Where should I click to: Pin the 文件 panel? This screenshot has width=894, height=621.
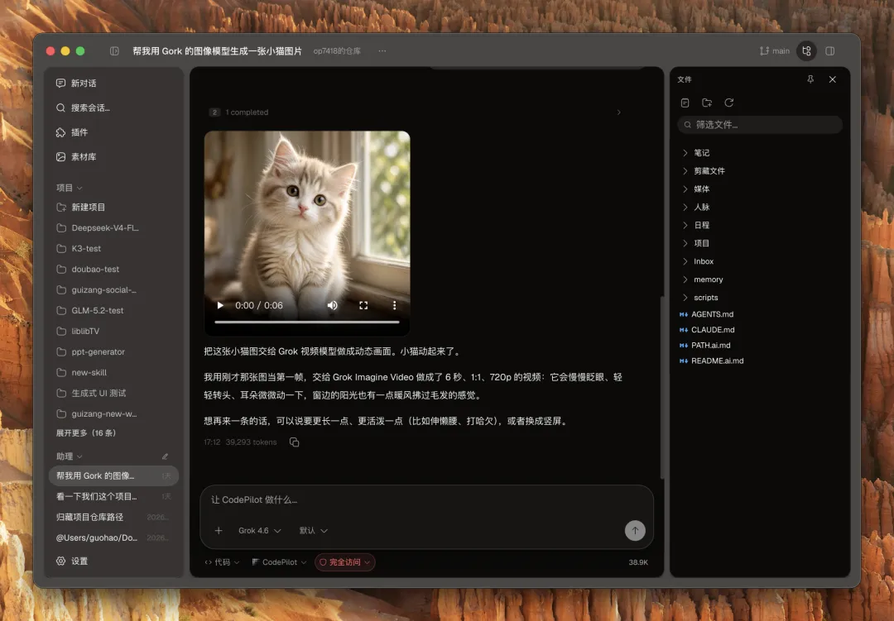pyautogui.click(x=810, y=79)
